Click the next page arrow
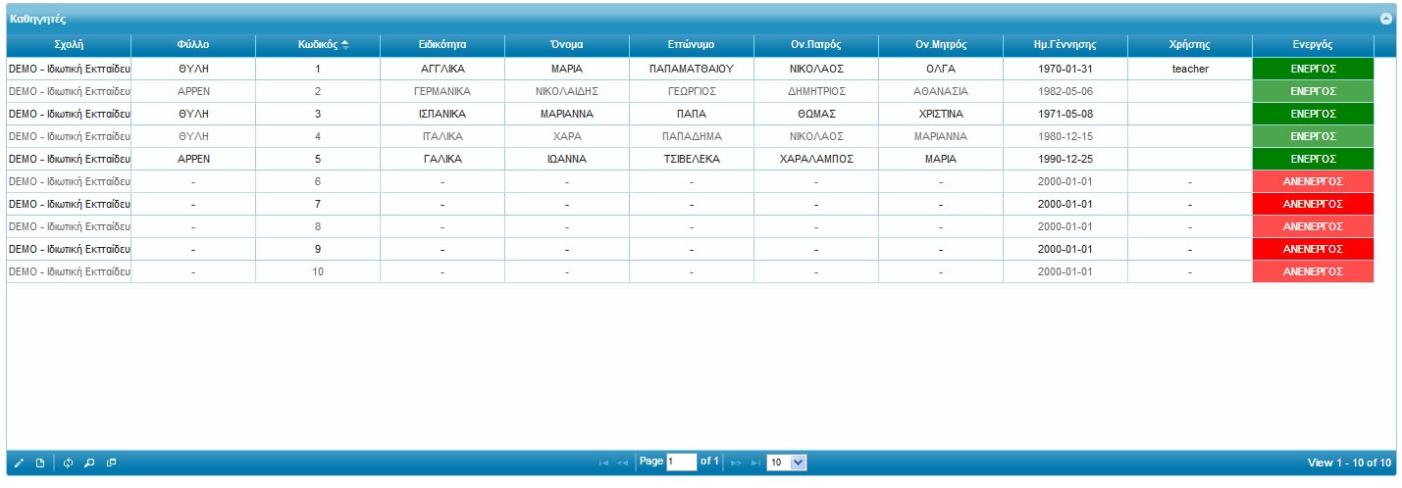This screenshot has height=488, width=1402. [737, 463]
